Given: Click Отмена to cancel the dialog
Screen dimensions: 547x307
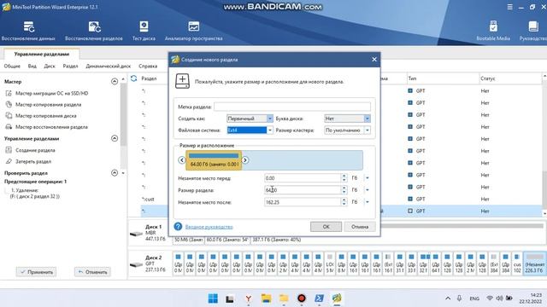Looking at the screenshot, I should (x=360, y=227).
